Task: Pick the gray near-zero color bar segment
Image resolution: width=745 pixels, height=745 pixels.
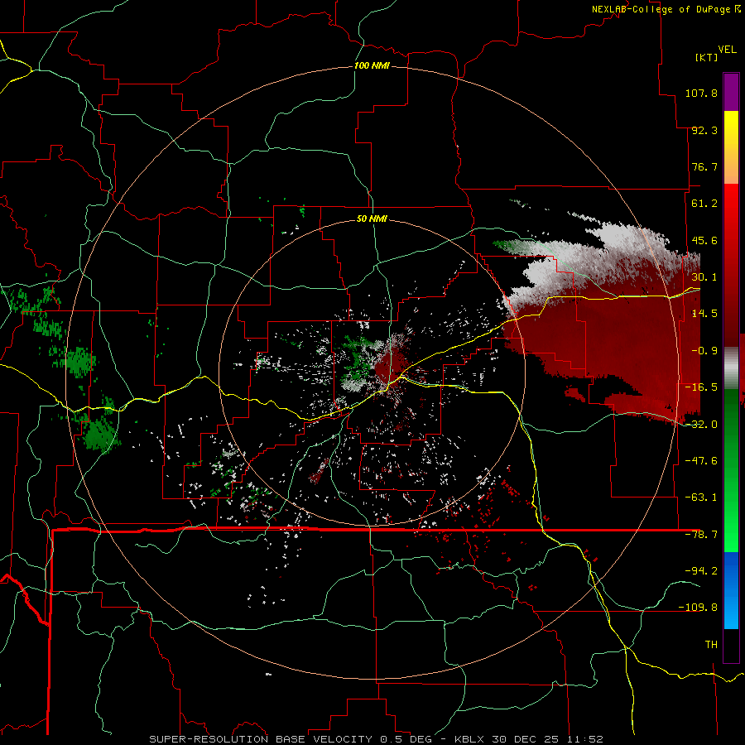Action: 731,368
